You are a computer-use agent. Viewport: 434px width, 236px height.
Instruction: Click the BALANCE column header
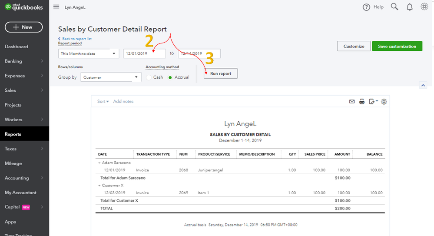pos(374,154)
